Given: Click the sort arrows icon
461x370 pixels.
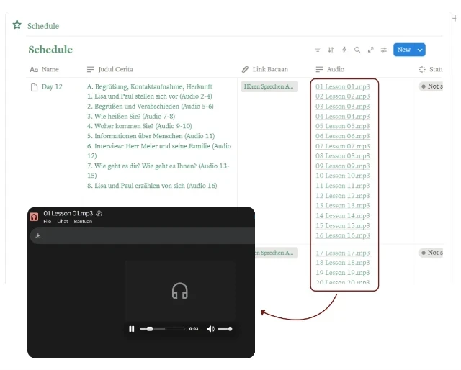Looking at the screenshot, I should [331, 50].
